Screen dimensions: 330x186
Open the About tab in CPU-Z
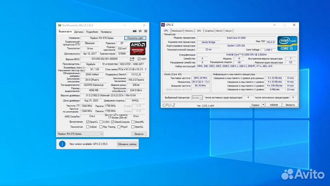click(x=228, y=31)
